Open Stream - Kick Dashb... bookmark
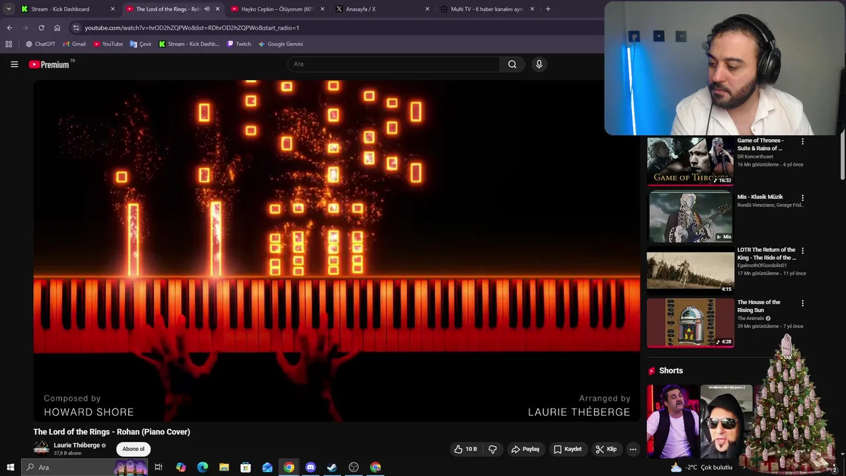The image size is (846, 476). [189, 44]
